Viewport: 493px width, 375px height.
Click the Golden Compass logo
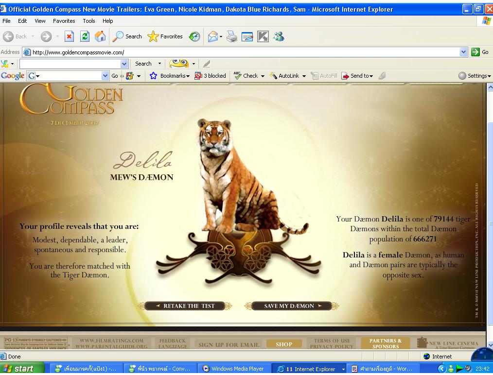coord(72,99)
